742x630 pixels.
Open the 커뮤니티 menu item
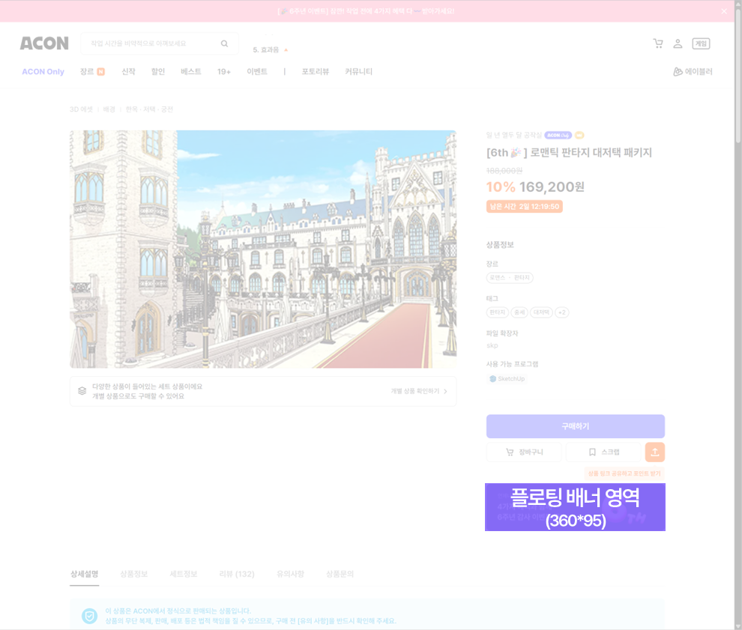(359, 71)
